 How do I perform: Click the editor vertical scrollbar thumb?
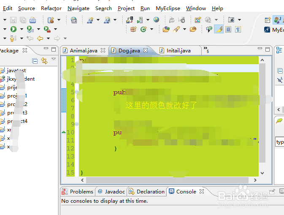262,113
